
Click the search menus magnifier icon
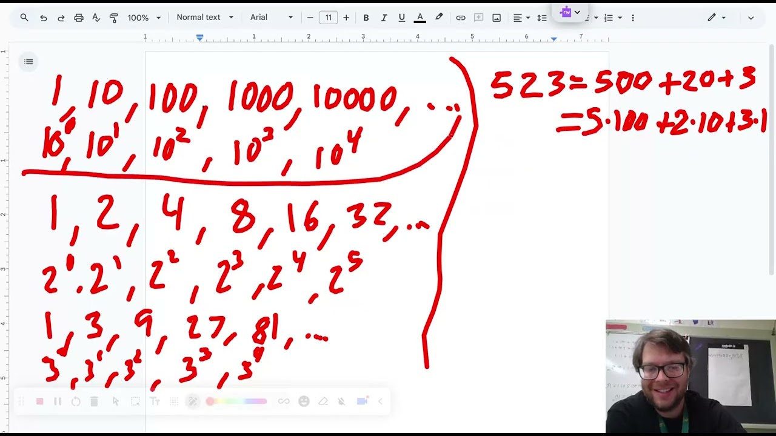pos(24,18)
